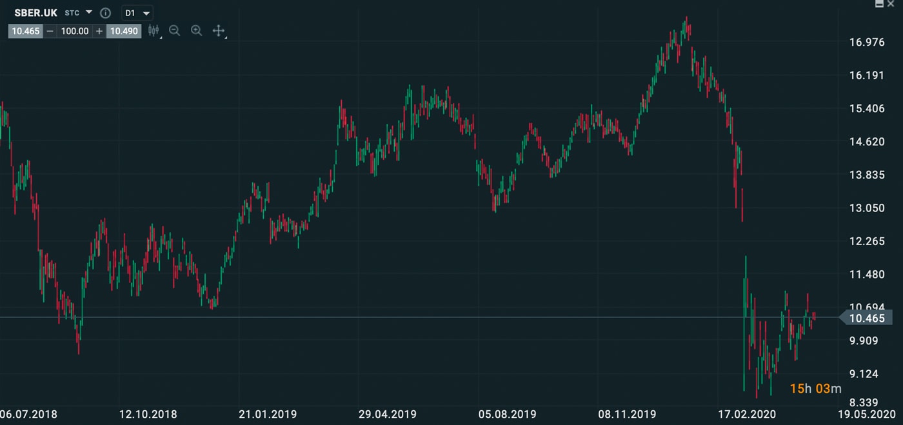Click the SBER.UK ticker name
Viewport: 903px width, 425px height.
[35, 13]
